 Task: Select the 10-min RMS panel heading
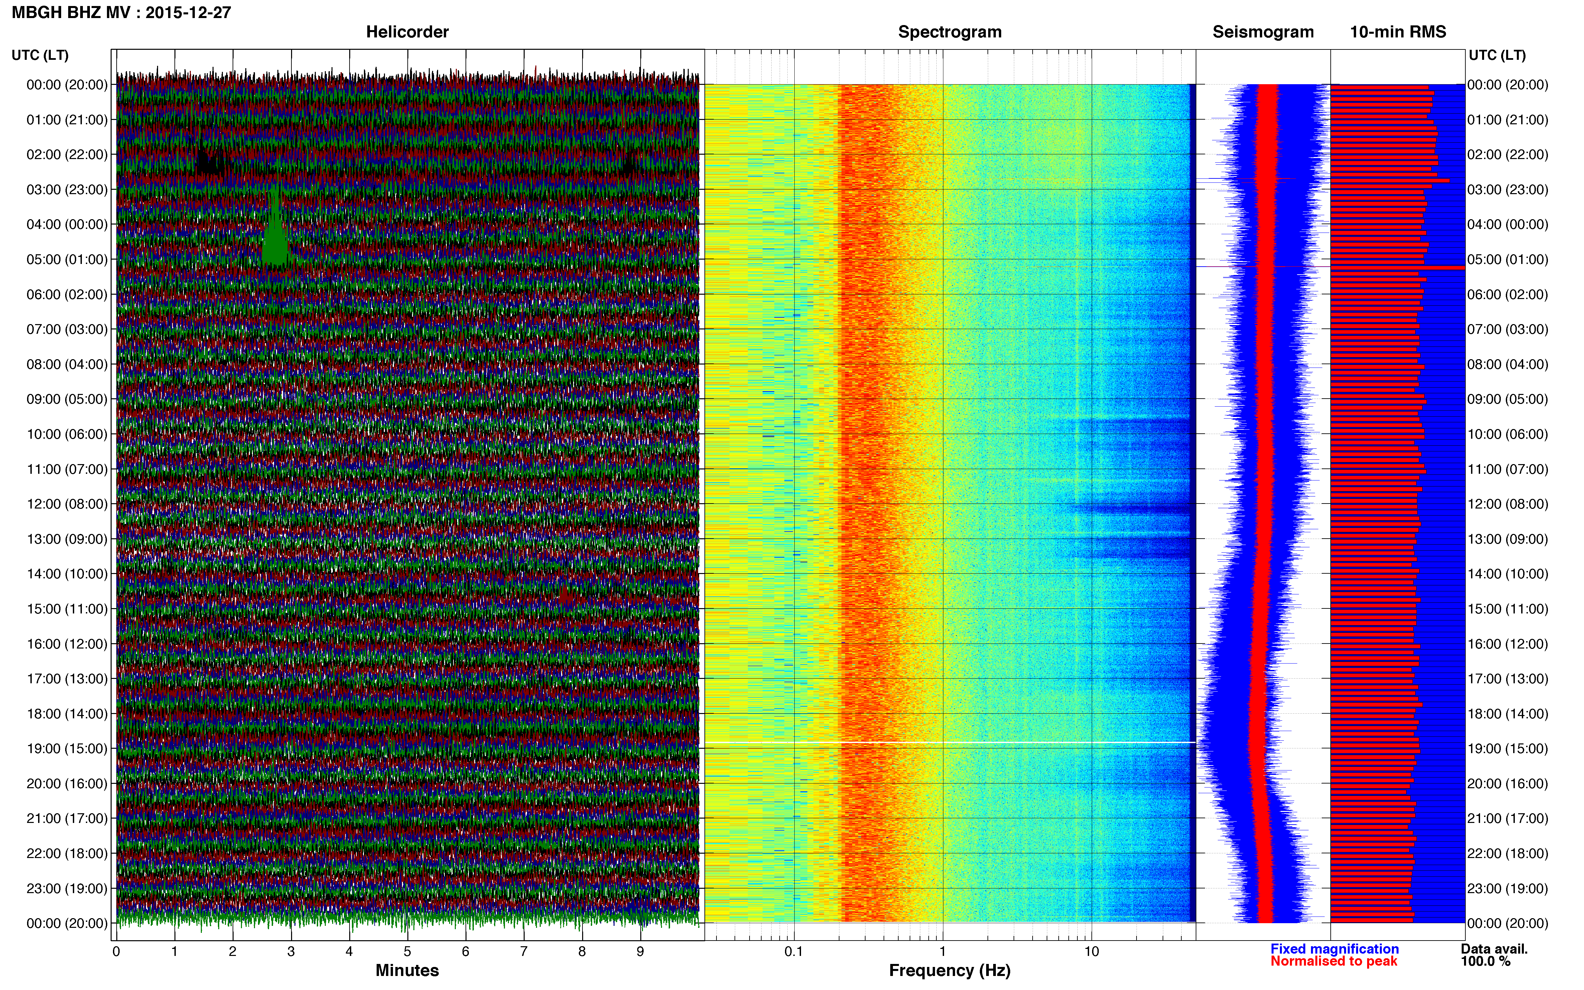(1398, 32)
